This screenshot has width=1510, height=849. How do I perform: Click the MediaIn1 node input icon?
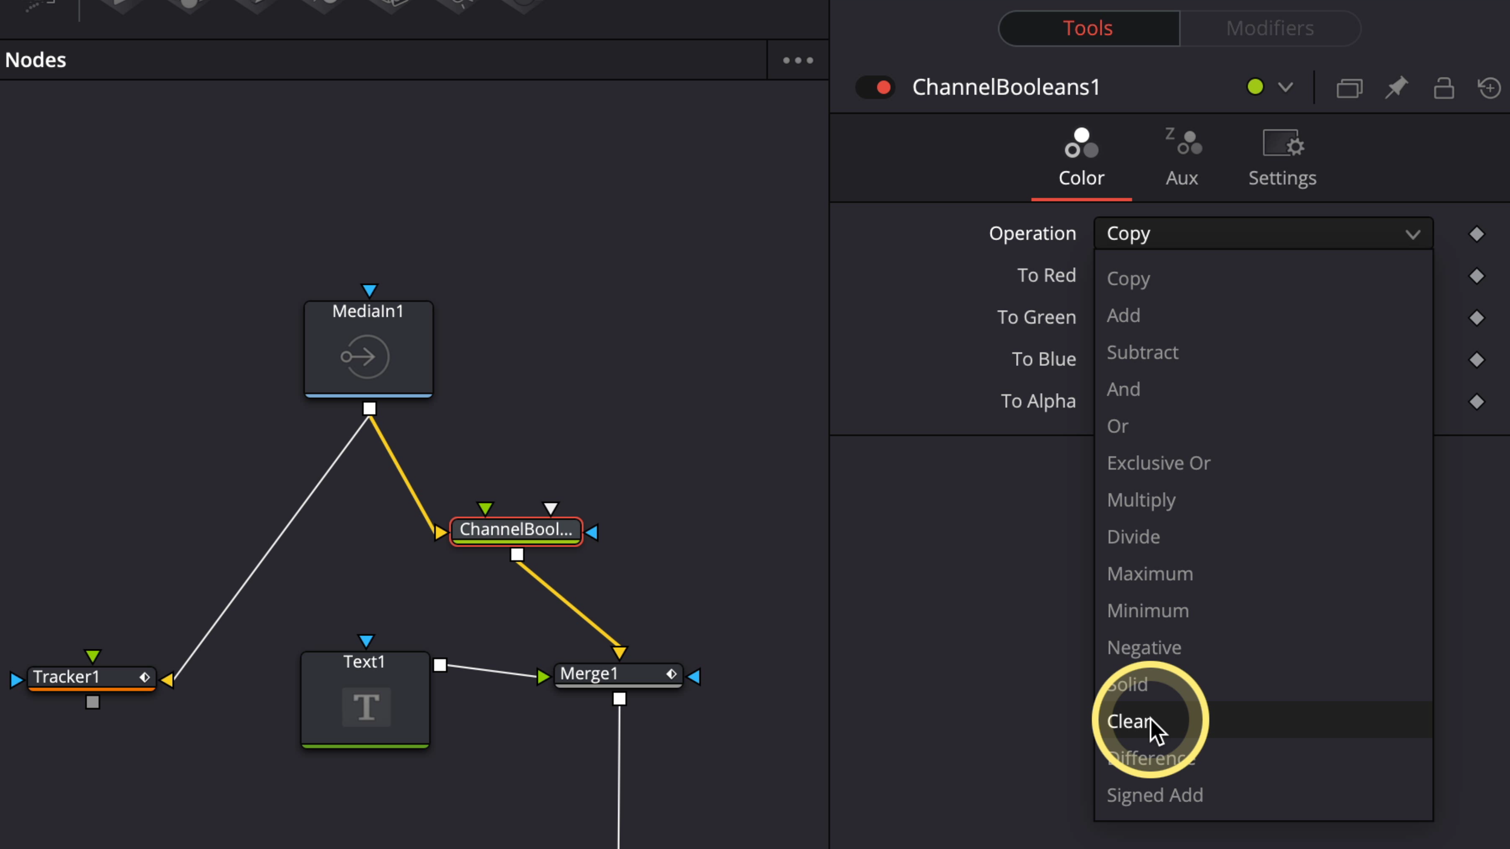coord(365,356)
